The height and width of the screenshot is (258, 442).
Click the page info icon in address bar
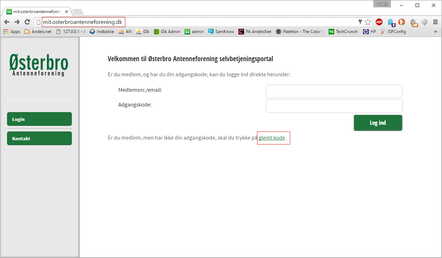coord(39,22)
